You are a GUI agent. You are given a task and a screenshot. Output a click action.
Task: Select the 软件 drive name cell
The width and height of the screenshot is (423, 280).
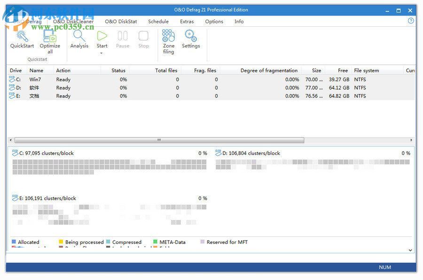click(x=34, y=88)
